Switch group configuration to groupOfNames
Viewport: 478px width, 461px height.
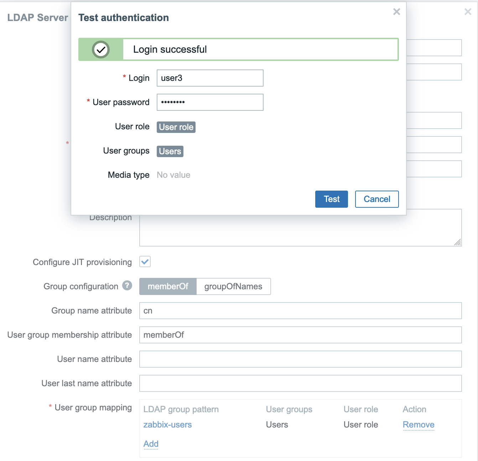point(233,286)
